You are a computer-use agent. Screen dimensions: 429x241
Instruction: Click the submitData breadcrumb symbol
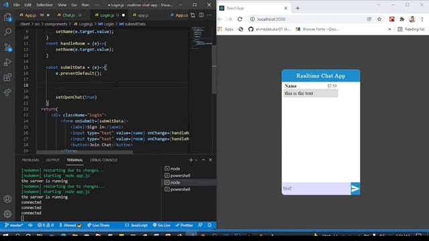point(133,24)
